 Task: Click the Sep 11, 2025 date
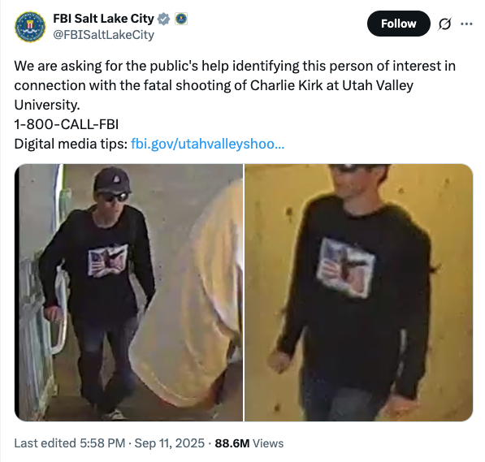(170, 443)
